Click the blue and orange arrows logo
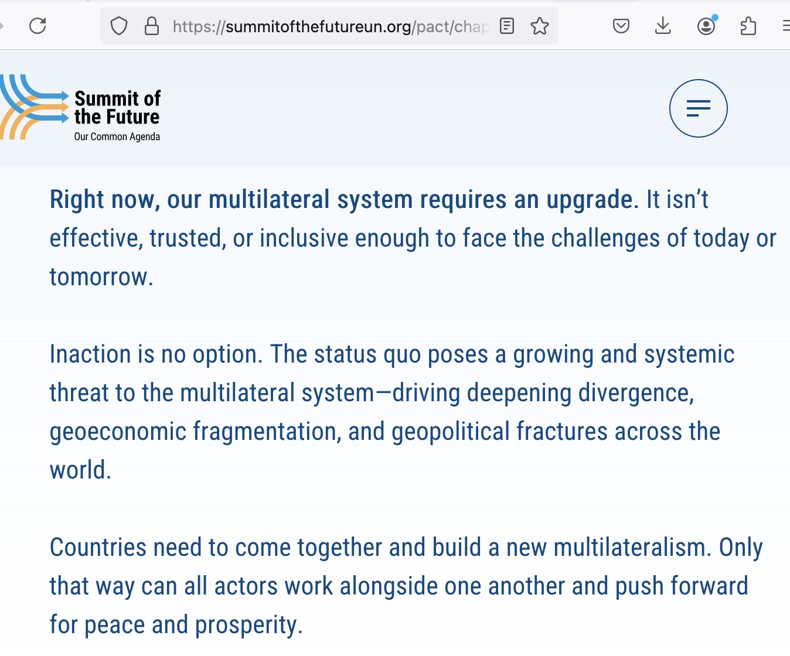Image resolution: width=790 pixels, height=656 pixels. (x=33, y=107)
